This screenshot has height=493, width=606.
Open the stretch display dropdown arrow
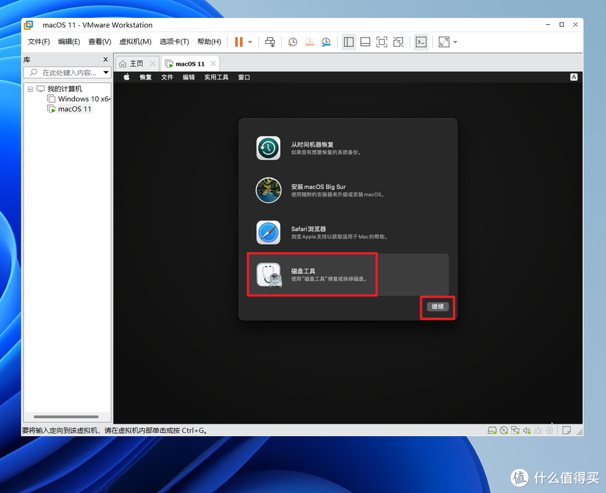[455, 42]
